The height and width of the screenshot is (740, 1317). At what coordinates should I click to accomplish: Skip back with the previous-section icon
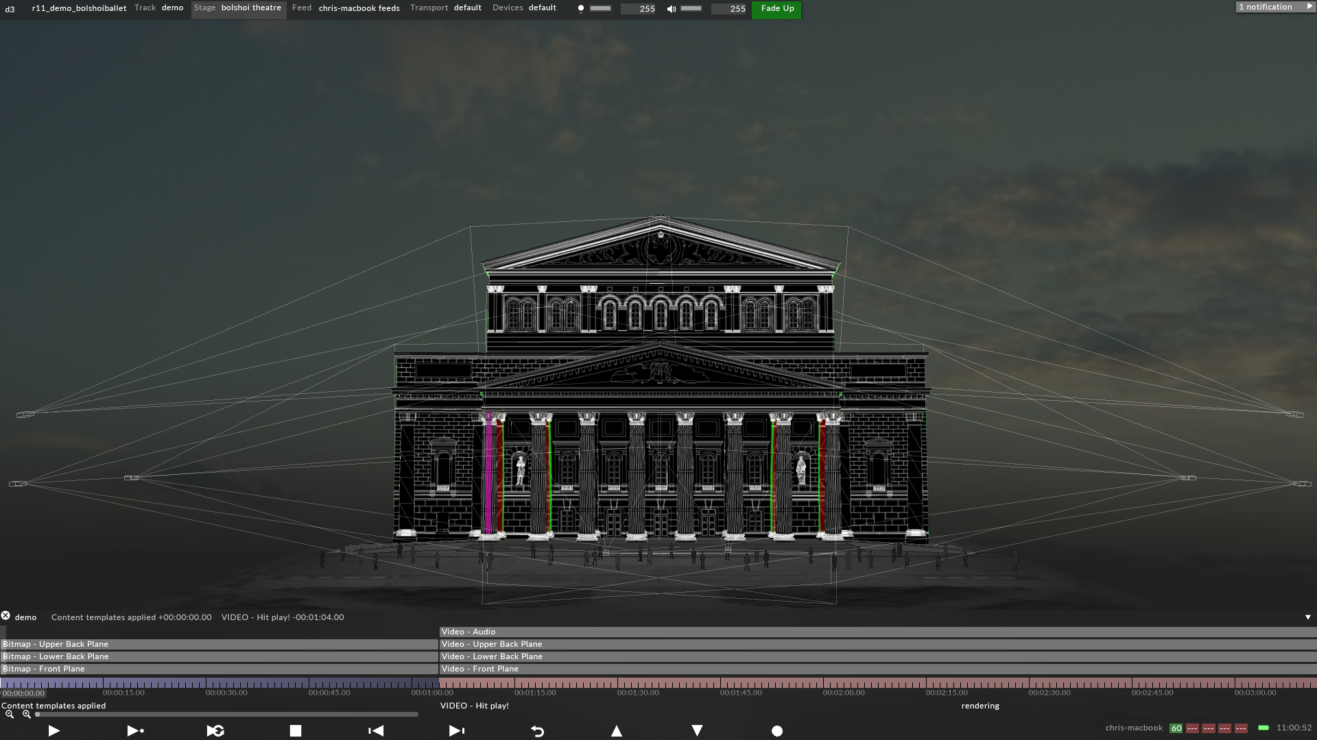375,731
